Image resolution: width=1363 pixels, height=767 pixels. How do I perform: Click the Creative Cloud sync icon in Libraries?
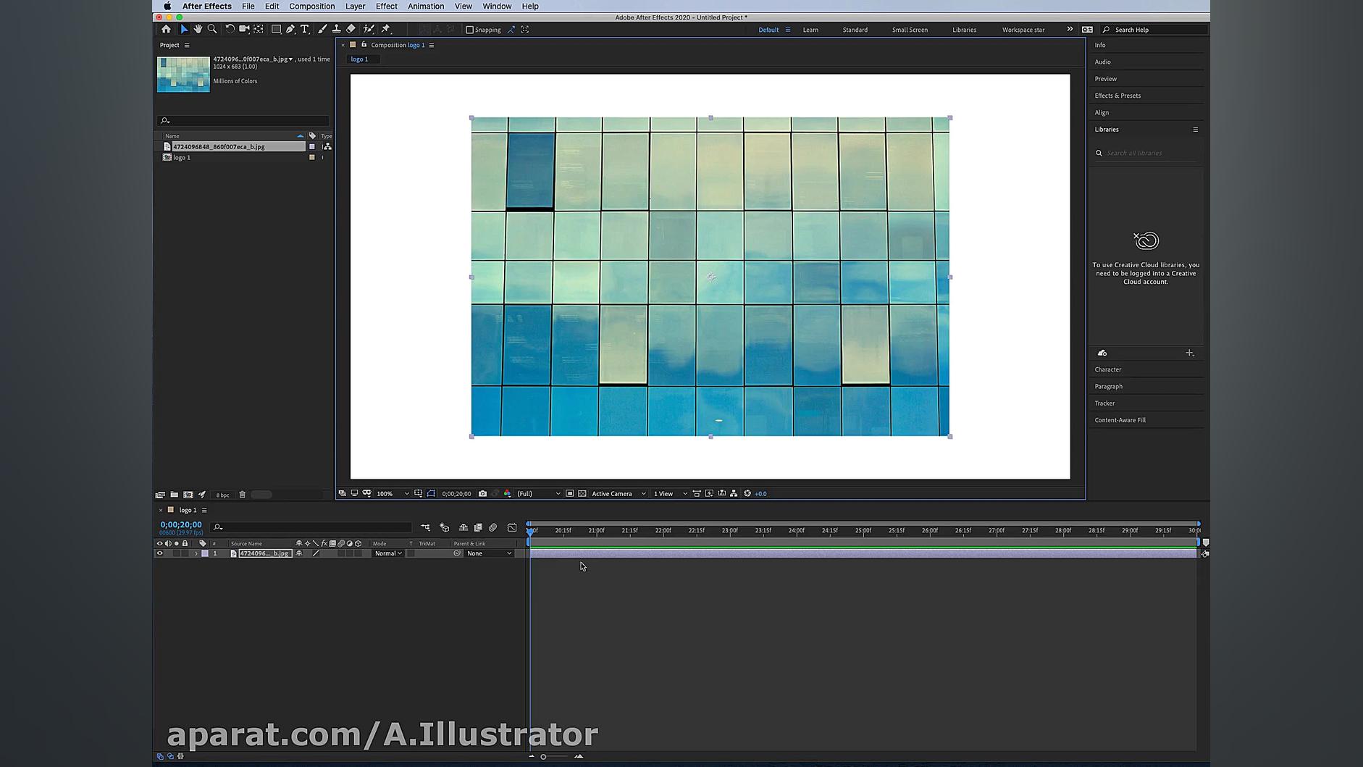pos(1102,353)
